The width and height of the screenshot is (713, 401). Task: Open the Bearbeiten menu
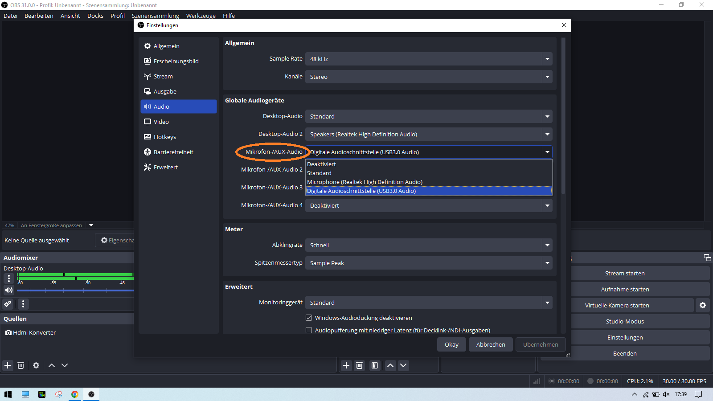tap(39, 16)
